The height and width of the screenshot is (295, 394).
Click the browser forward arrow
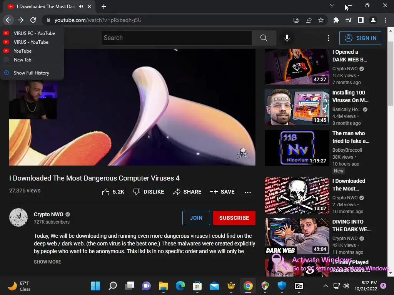click(x=21, y=20)
